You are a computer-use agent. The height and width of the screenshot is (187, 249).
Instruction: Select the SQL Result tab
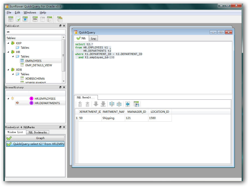(x=86, y=97)
